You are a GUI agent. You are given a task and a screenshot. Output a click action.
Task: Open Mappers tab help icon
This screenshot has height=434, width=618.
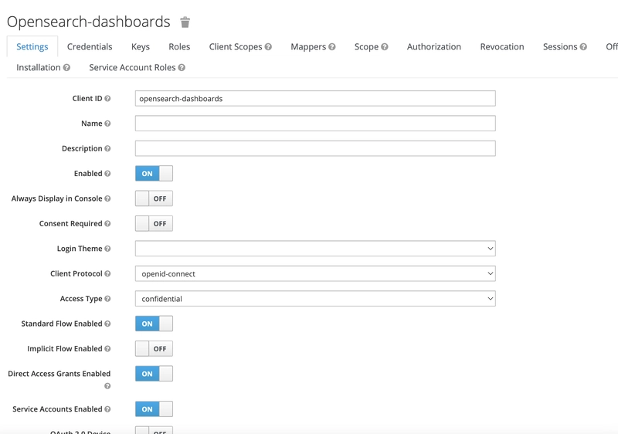[x=332, y=47]
